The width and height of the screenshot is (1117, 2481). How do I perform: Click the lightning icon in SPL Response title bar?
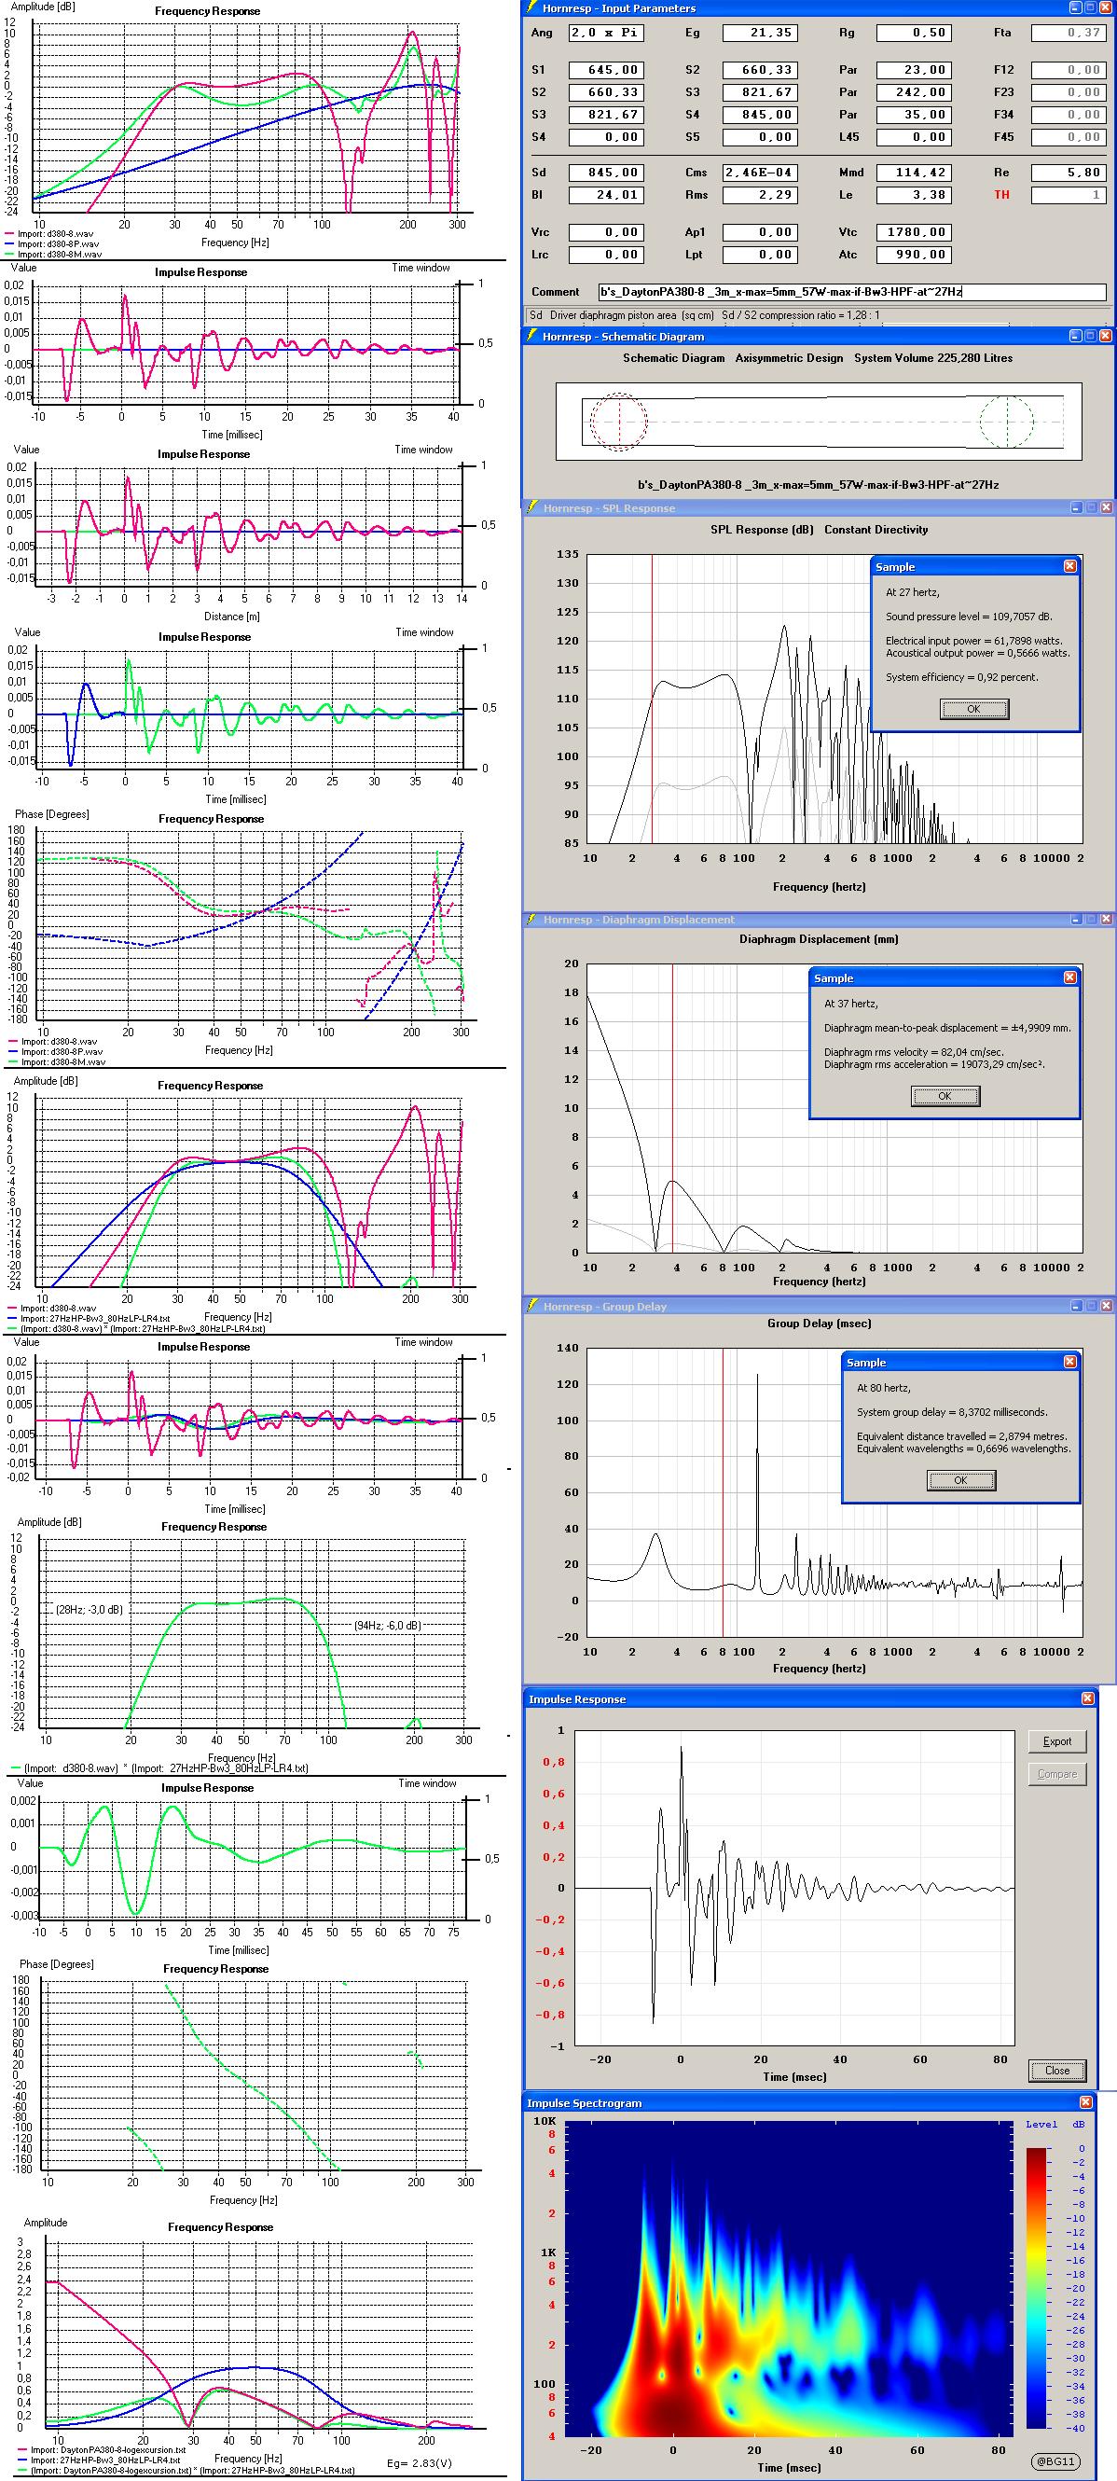click(531, 507)
